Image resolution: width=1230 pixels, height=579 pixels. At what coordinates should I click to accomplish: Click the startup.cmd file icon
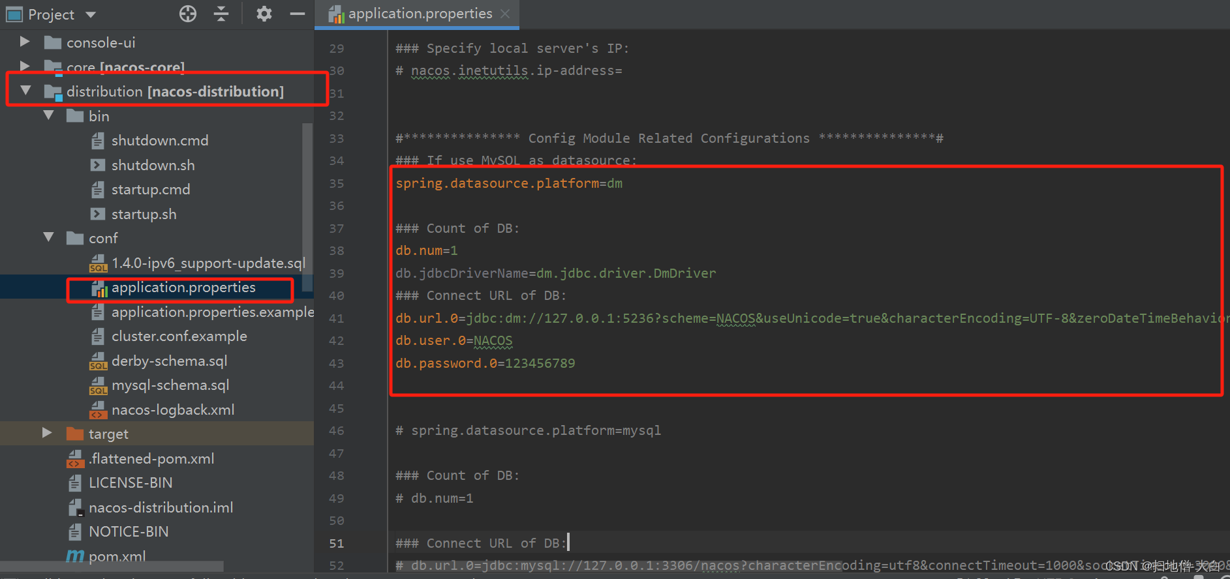pos(97,189)
